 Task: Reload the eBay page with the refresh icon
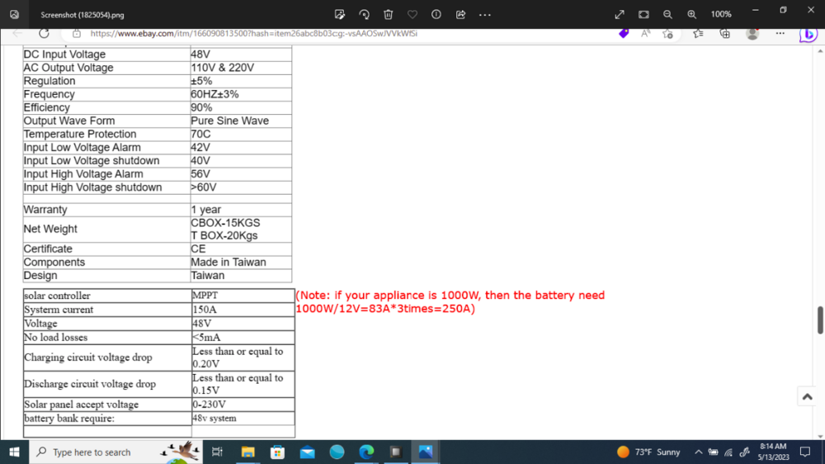point(45,33)
